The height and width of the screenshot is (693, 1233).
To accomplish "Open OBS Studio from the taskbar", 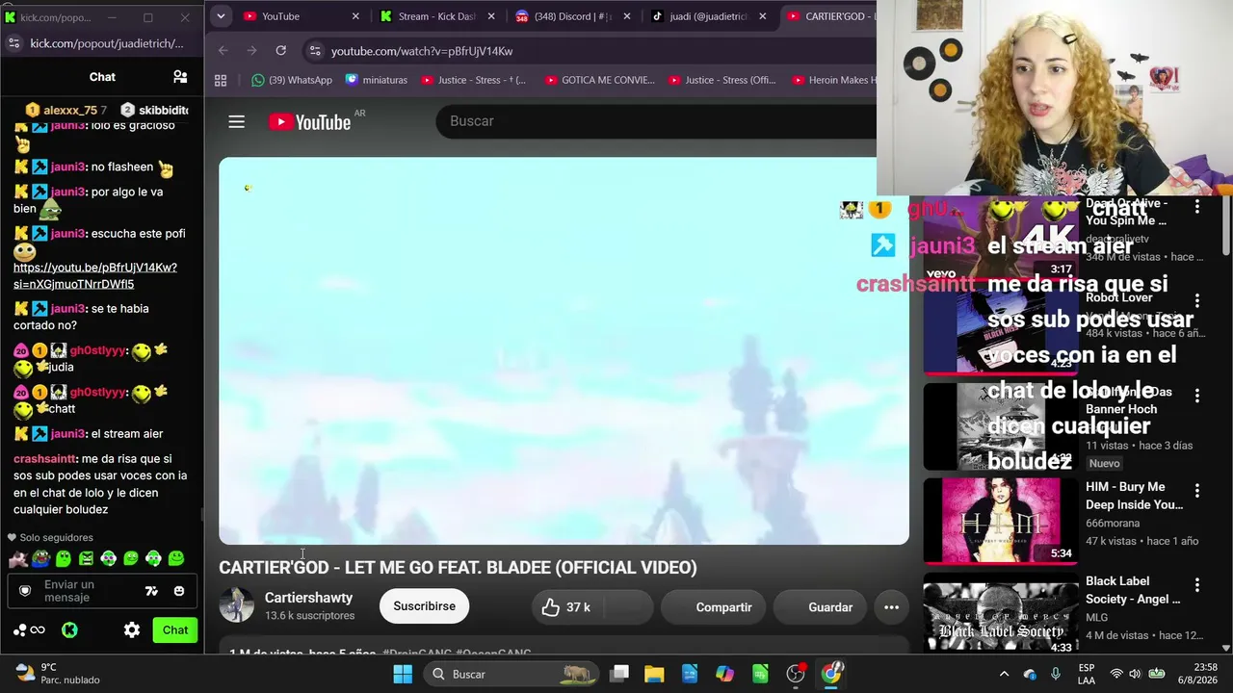I will coord(796,674).
